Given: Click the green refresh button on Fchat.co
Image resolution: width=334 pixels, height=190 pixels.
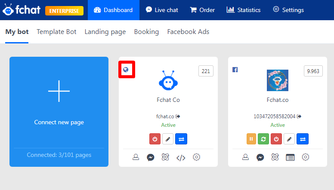Looking at the screenshot, I should (x=263, y=139).
